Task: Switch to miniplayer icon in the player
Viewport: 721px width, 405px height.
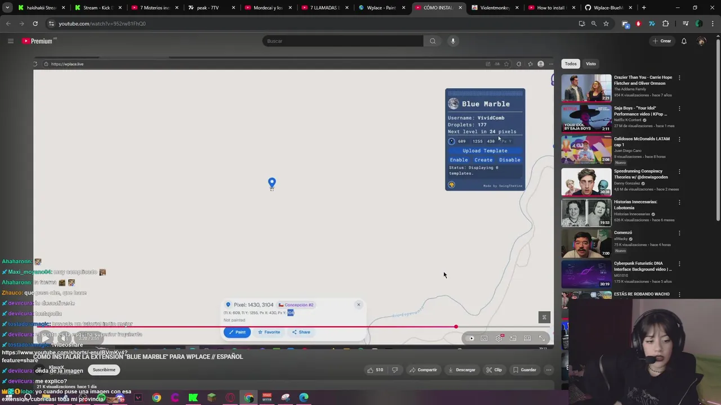Action: coord(513,338)
